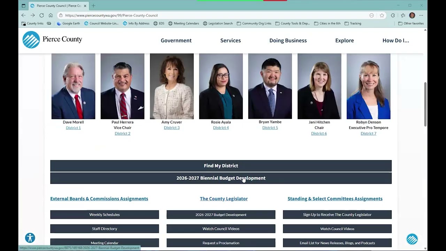Click Sign Up to Receive The County Legislator
The image size is (446, 251).
coord(337,215)
